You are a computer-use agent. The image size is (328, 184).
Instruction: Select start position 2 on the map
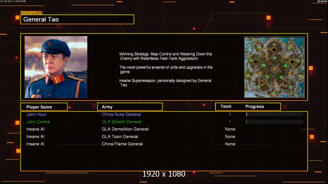coord(262,83)
